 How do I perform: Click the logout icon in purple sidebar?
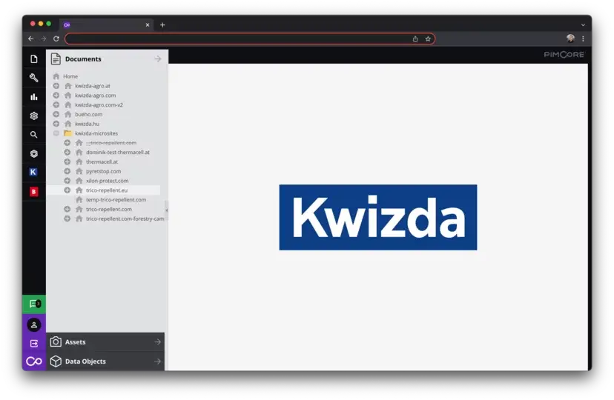pyautogui.click(x=34, y=343)
